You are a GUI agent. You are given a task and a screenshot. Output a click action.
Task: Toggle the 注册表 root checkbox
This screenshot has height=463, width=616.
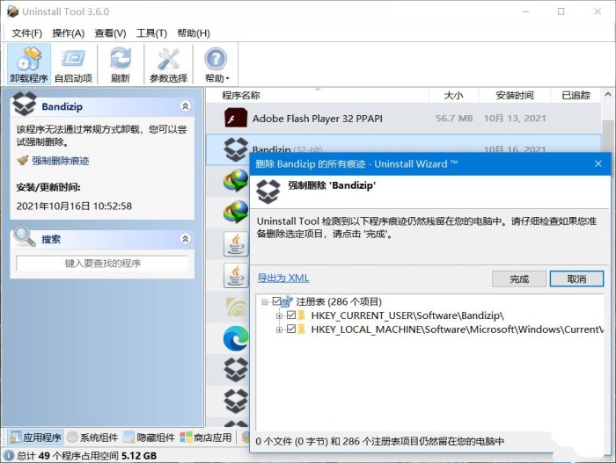click(x=276, y=301)
